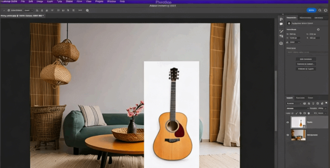Toggle the pixel layers filter icon
The image size is (330, 168).
(x=305, y=104)
